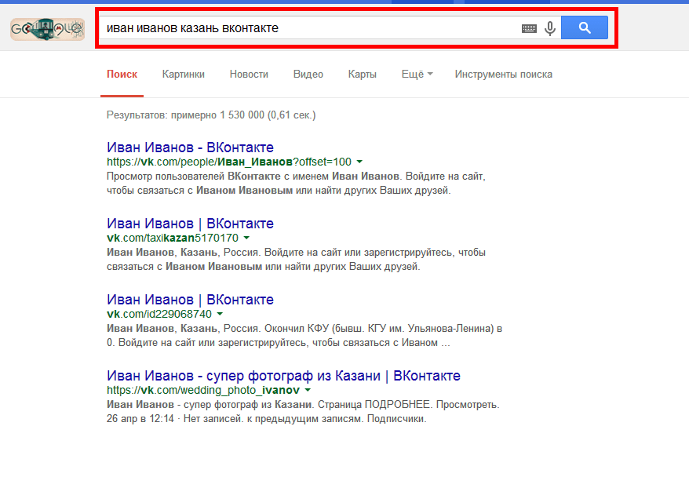
Task: Open Инструменты поиска options
Action: 504,75
